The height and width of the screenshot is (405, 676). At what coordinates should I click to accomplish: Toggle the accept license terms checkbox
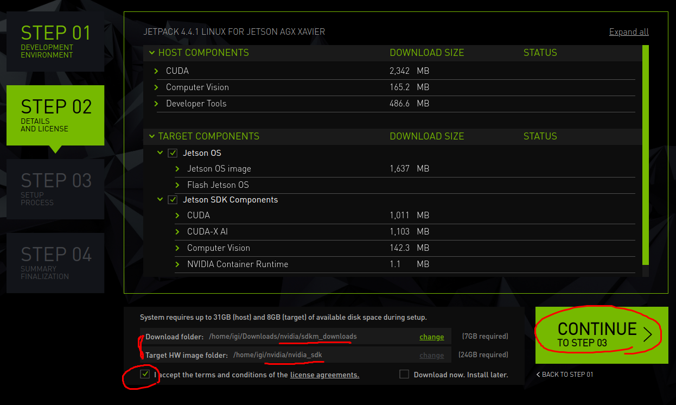(x=145, y=374)
